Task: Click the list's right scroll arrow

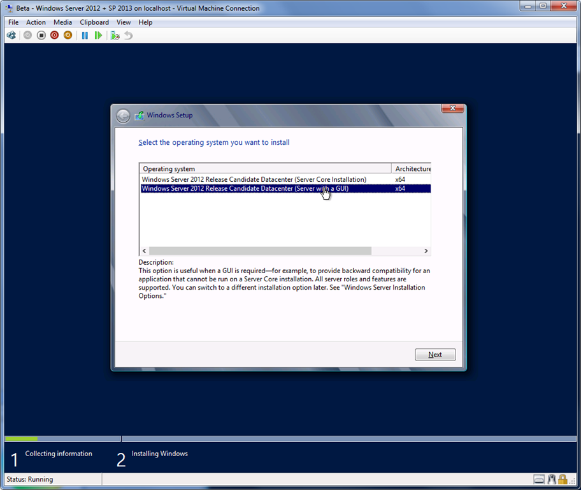Action: (426, 251)
